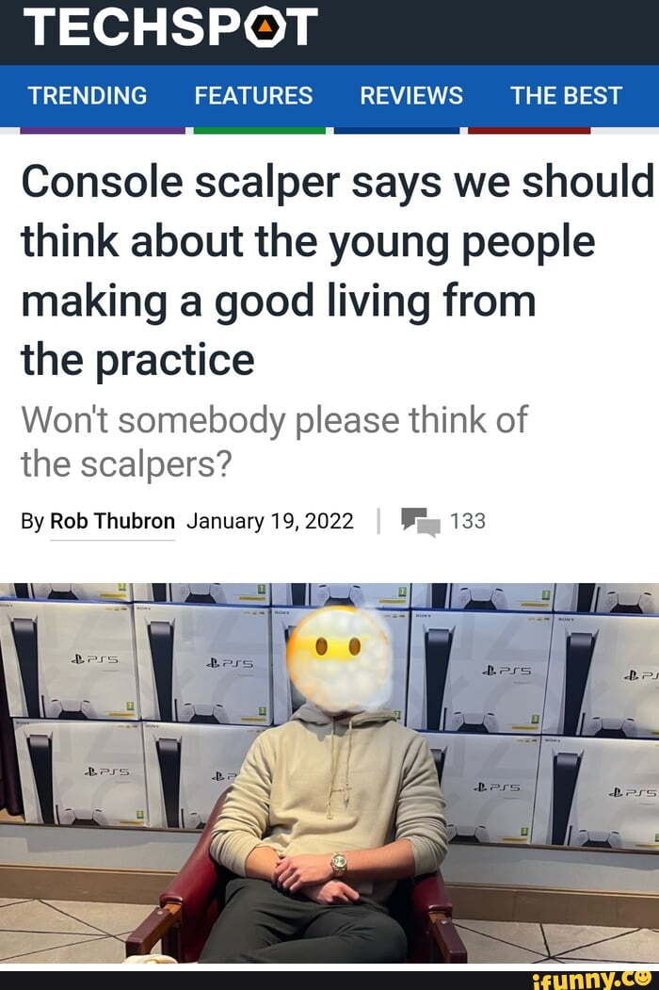Click the emoji covering the man's face
659x990 pixels.
(340, 659)
